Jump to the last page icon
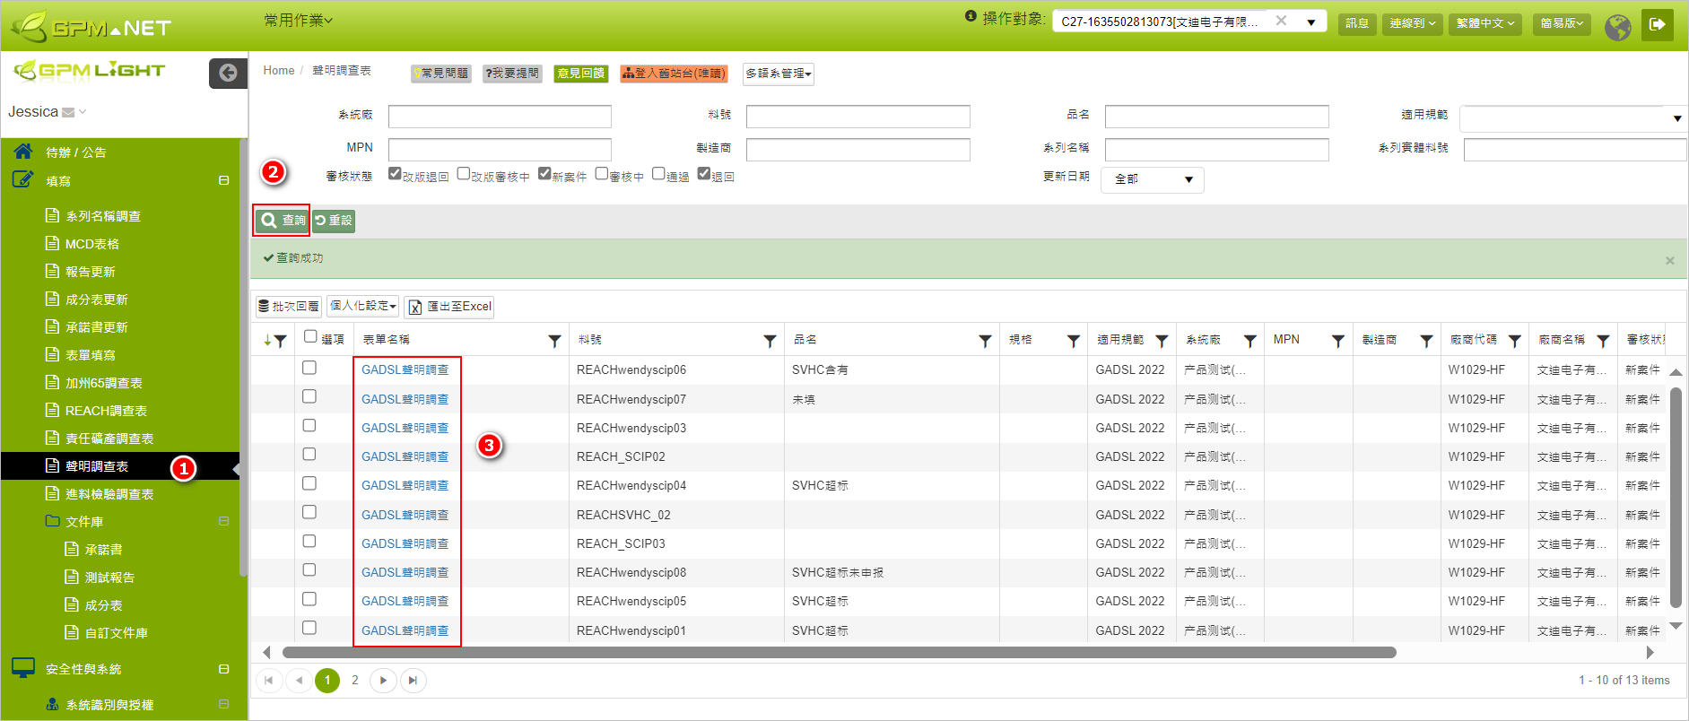This screenshot has height=721, width=1689. [413, 681]
